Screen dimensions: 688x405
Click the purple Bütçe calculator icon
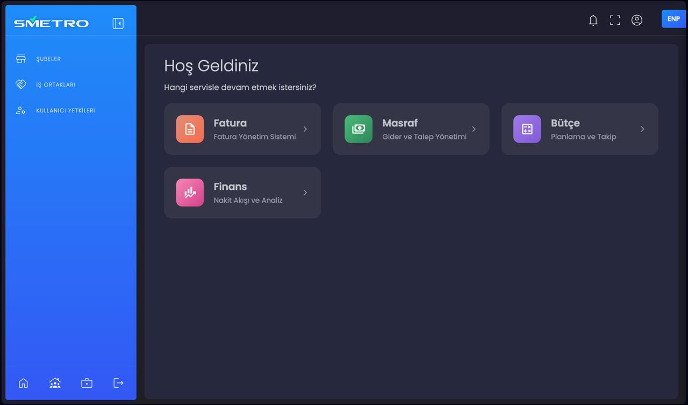point(527,129)
